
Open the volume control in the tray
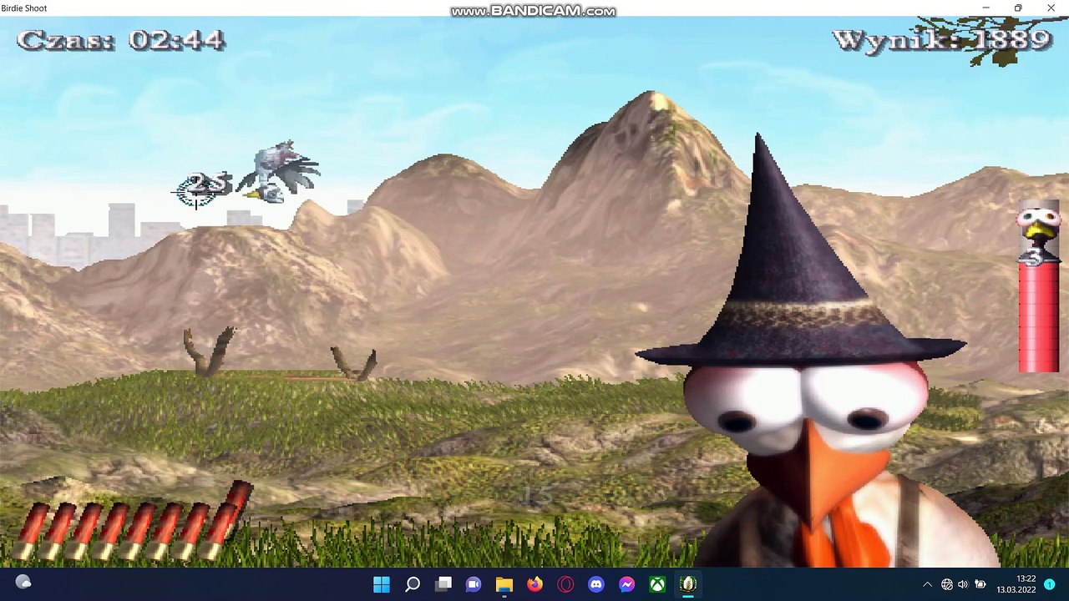tap(963, 584)
